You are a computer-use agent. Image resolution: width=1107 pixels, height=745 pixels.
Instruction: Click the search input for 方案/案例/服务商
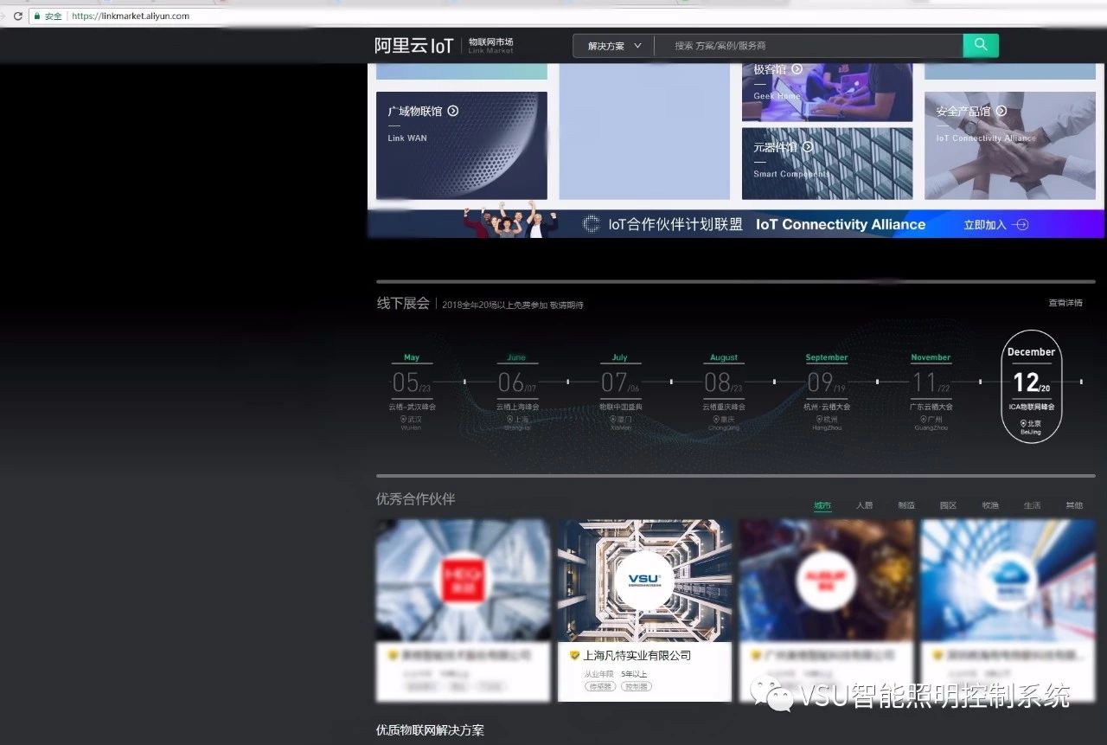tap(809, 46)
